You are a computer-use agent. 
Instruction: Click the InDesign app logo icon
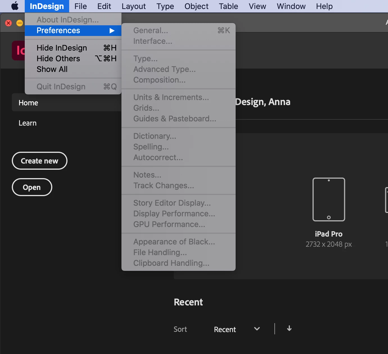(19, 51)
